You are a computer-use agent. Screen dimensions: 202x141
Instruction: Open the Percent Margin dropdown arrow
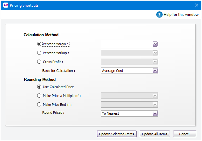[155, 44]
